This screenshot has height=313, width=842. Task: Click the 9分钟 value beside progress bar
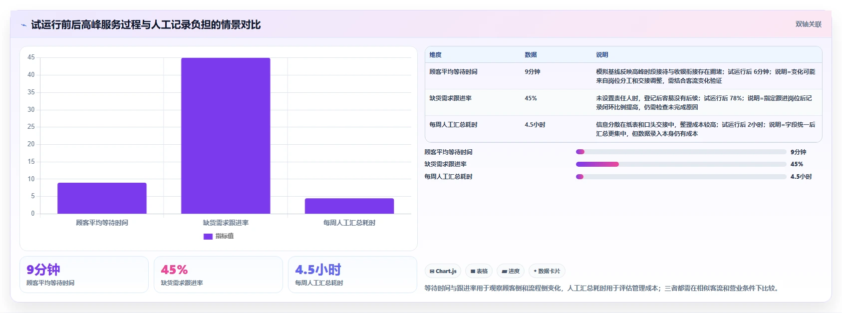pyautogui.click(x=798, y=152)
